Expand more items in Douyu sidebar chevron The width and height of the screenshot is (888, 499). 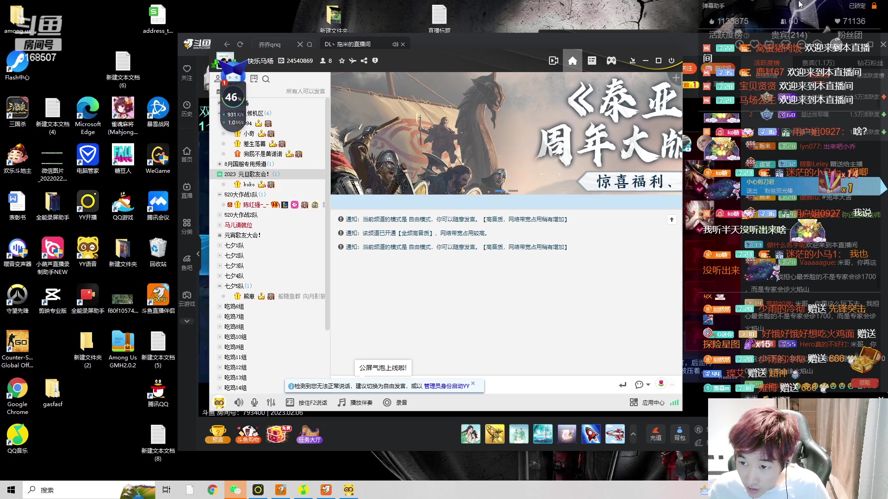pyautogui.click(x=187, y=321)
